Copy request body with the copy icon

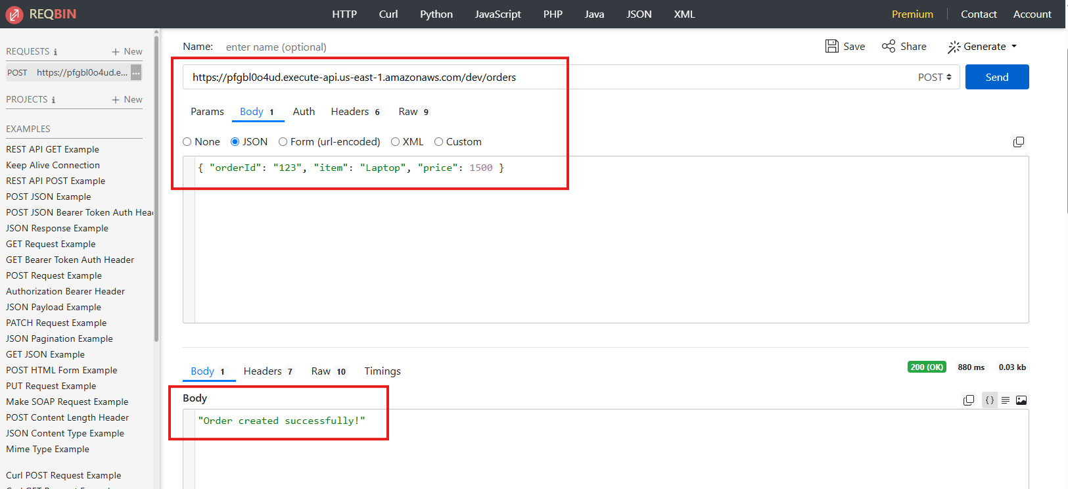[1019, 142]
